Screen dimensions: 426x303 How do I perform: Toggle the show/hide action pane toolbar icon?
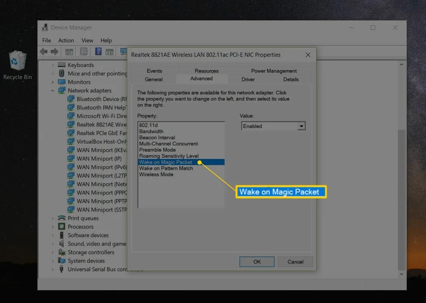point(110,51)
